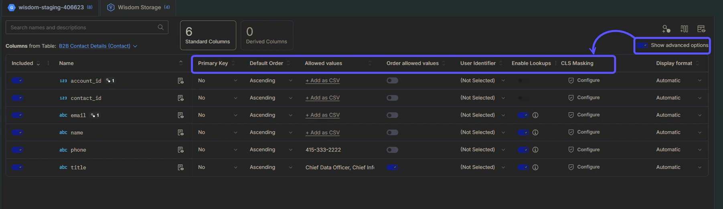The width and height of the screenshot is (723, 209).
Task: Configure CLS Masking for title
Action: tap(584, 167)
